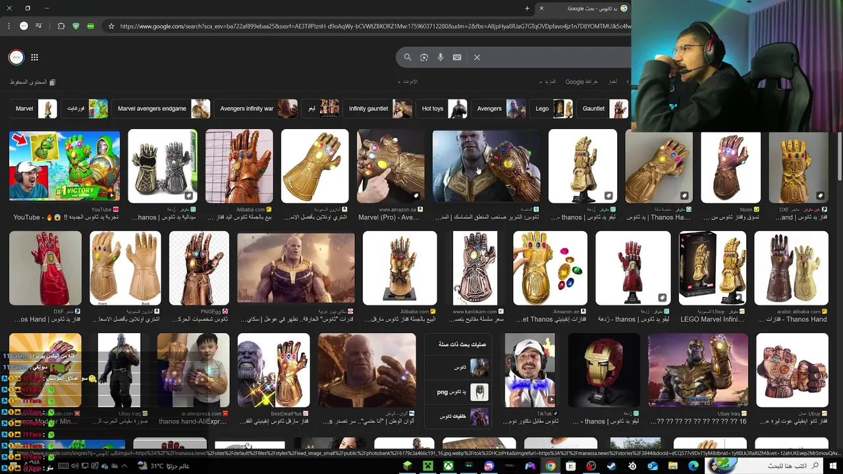Open the saved content bookmark link

coord(32,82)
